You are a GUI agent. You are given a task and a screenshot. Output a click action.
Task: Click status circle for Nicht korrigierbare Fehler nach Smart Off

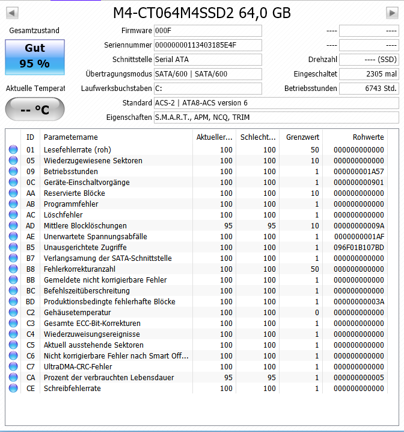click(13, 355)
